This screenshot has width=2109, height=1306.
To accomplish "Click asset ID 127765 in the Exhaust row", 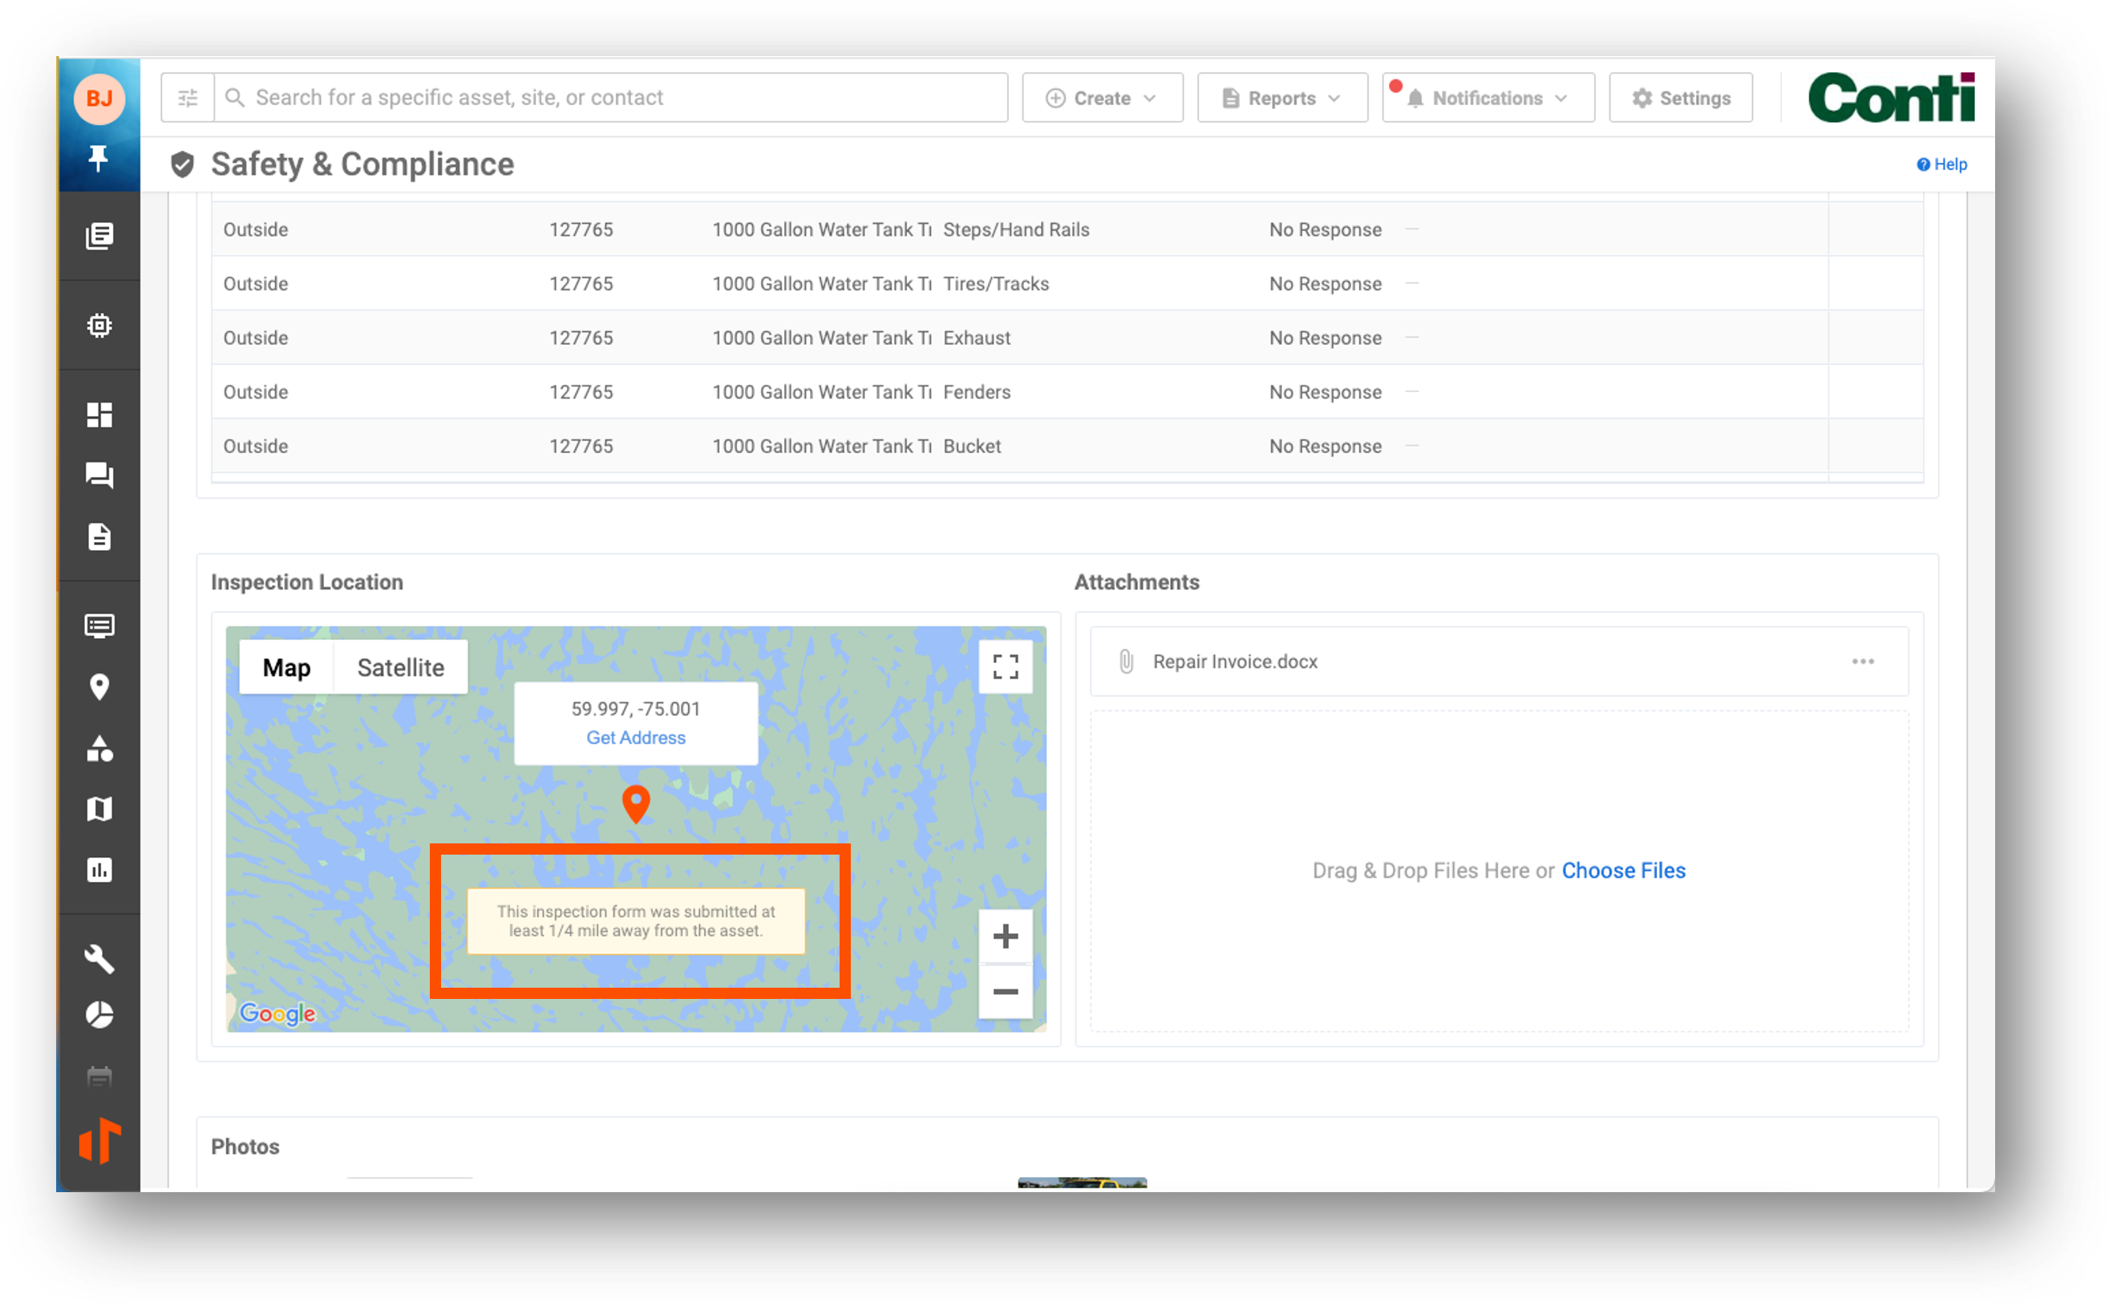I will coord(581,338).
